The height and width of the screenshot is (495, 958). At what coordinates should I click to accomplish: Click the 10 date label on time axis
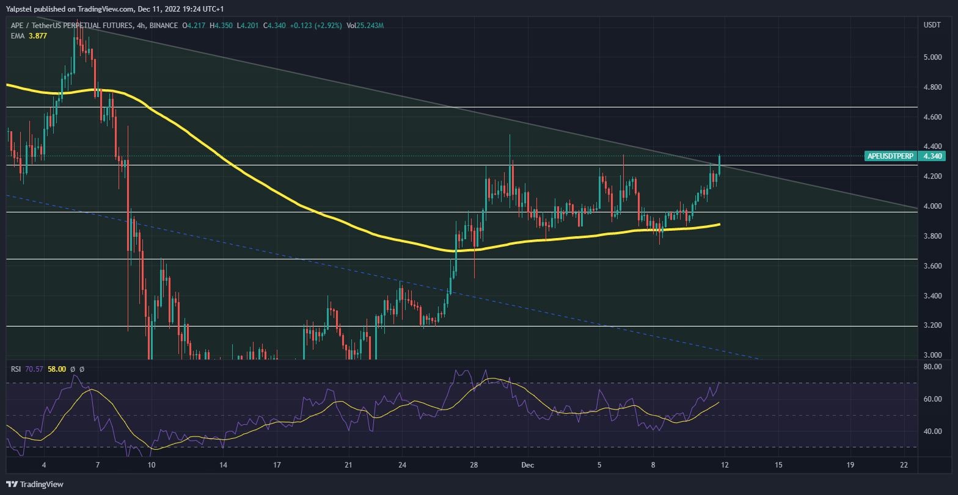[152, 465]
